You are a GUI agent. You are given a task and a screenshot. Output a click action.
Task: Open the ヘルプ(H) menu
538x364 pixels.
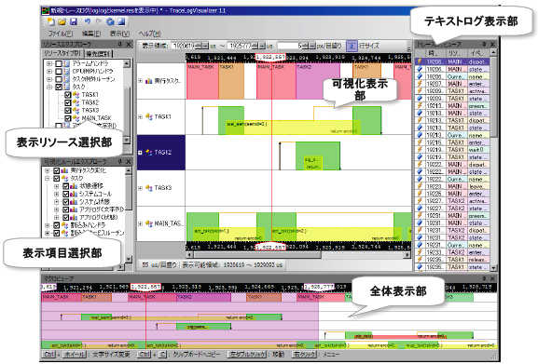click(x=149, y=34)
